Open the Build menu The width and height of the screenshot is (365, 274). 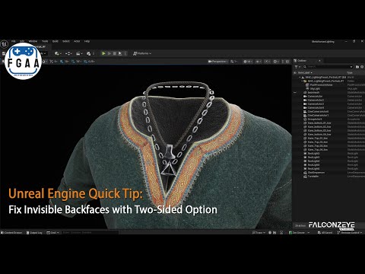tap(56, 41)
